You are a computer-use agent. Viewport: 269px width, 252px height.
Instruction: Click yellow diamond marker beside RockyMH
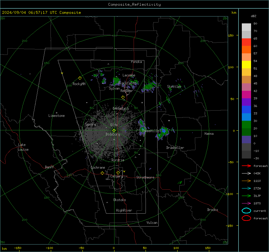click(x=80, y=78)
